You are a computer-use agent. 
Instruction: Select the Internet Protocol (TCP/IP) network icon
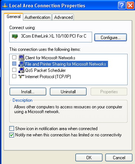(x=21, y=76)
